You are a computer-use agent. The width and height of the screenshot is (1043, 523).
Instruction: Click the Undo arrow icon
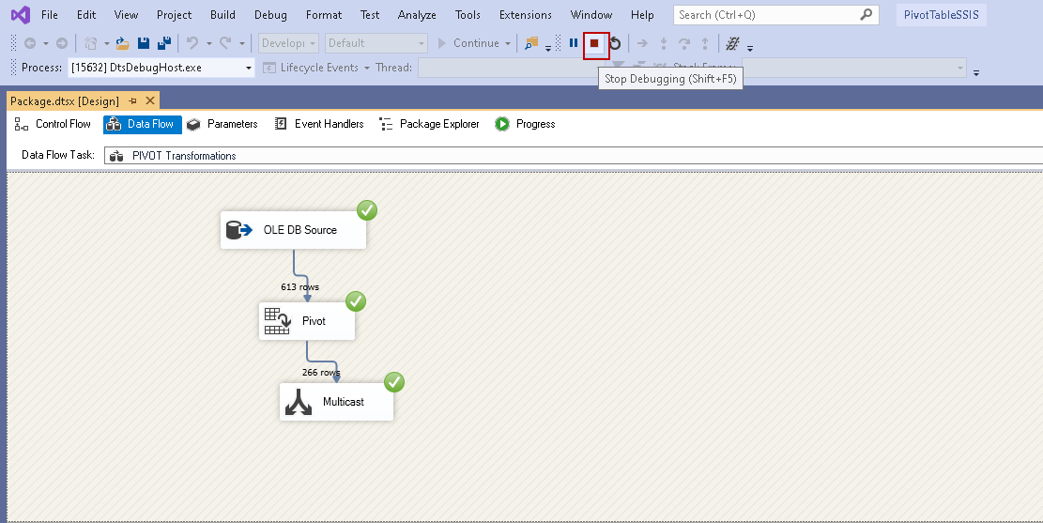pos(192,43)
